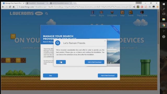Click Chrome icon in taskbar
Image resolution: width=167 pixels, height=94 pixels.
(x=164, y=25)
